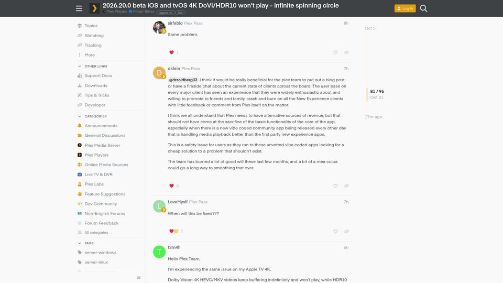Open sirfabio's username link
The height and width of the screenshot is (283, 503).
(175, 23)
